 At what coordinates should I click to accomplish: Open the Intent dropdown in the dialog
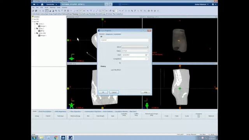point(135,47)
